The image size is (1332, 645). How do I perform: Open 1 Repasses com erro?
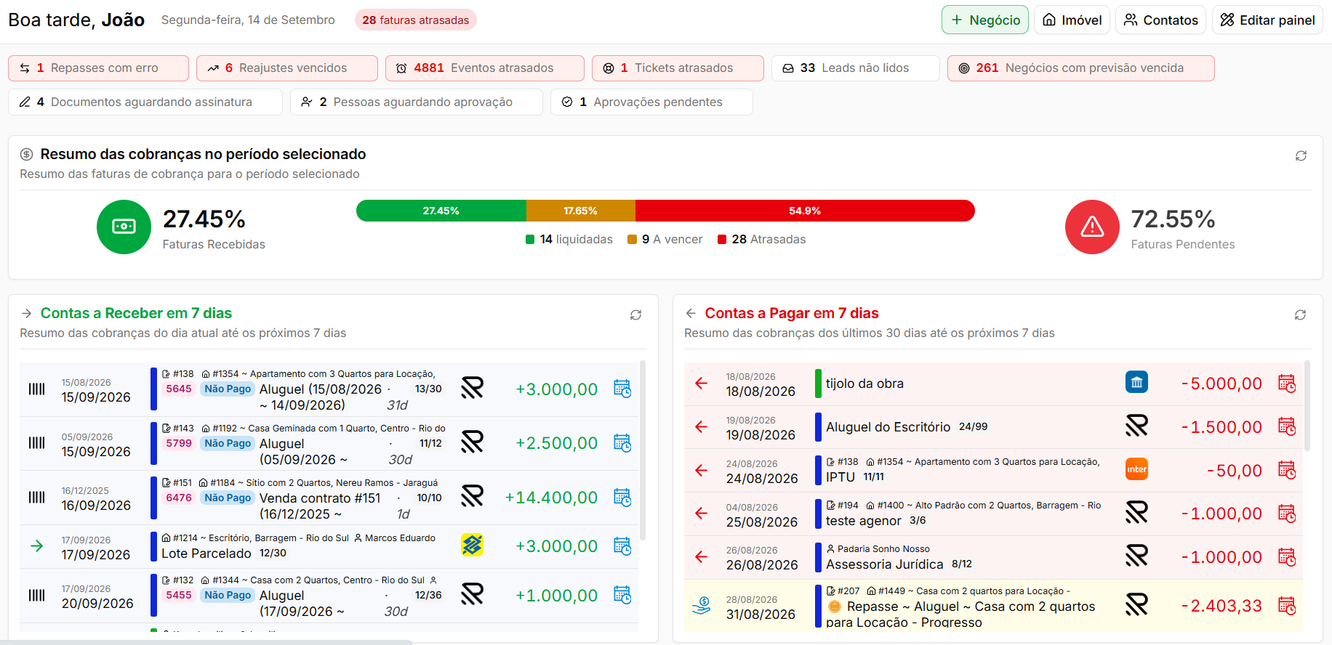coord(98,68)
